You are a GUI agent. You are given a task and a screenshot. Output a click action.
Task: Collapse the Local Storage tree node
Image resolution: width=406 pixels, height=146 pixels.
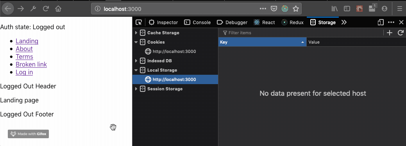pos(136,70)
